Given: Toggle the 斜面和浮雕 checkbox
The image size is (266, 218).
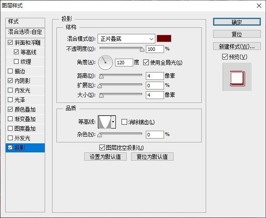Looking at the screenshot, I should point(10,43).
